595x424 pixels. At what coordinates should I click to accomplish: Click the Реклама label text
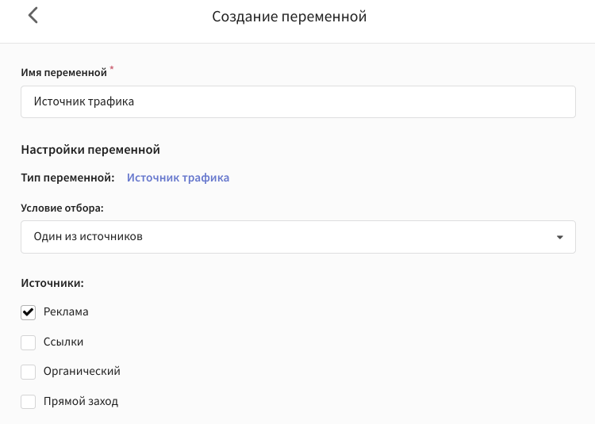click(x=66, y=311)
